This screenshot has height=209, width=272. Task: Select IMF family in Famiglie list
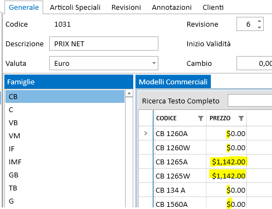point(65,162)
